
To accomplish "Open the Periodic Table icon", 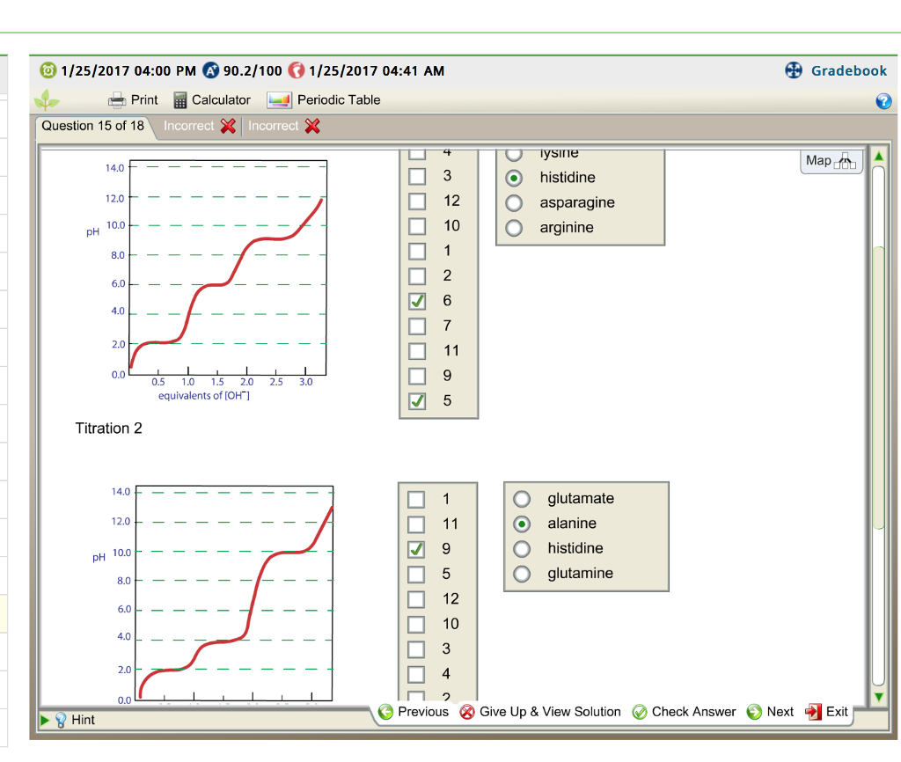I will pyautogui.click(x=279, y=100).
